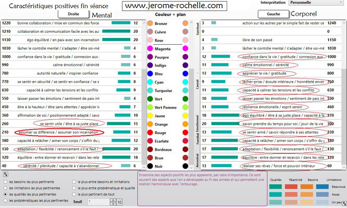Image resolution: width=347 pixels, height=208 pixels.
Task: Click the Gauche button
Action: (274, 14)
